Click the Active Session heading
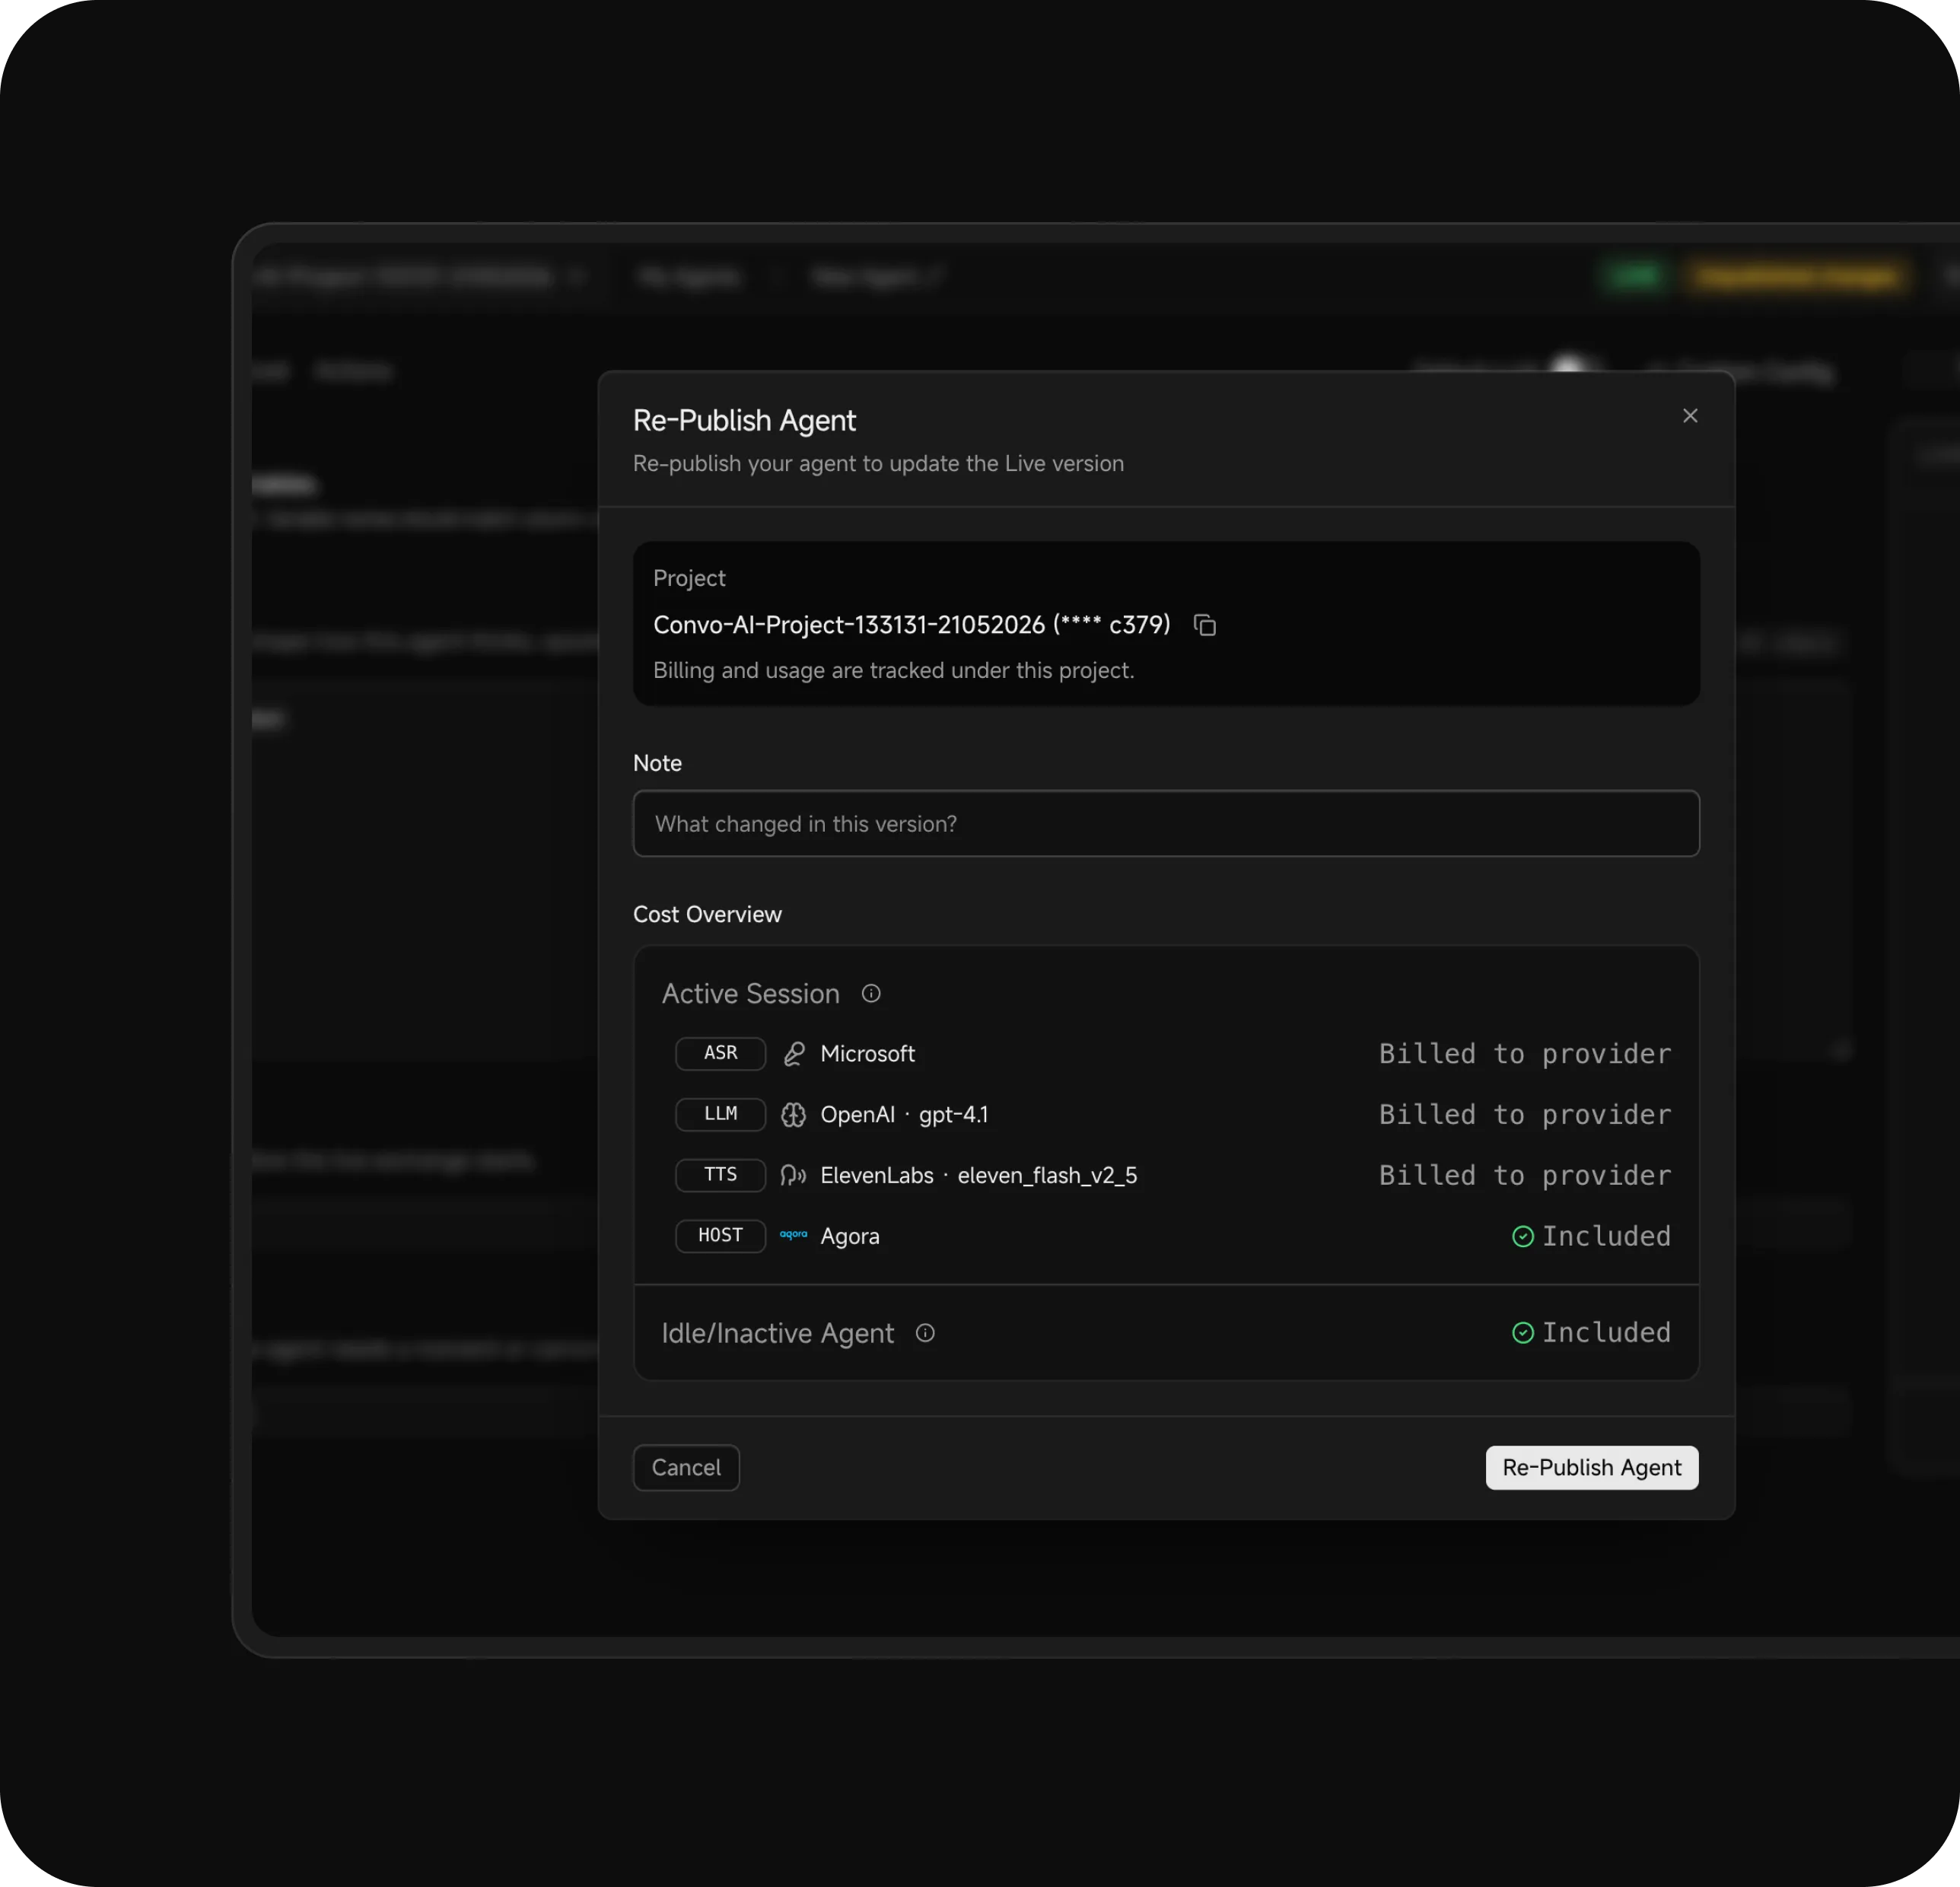Image resolution: width=1960 pixels, height=1887 pixels. click(751, 994)
